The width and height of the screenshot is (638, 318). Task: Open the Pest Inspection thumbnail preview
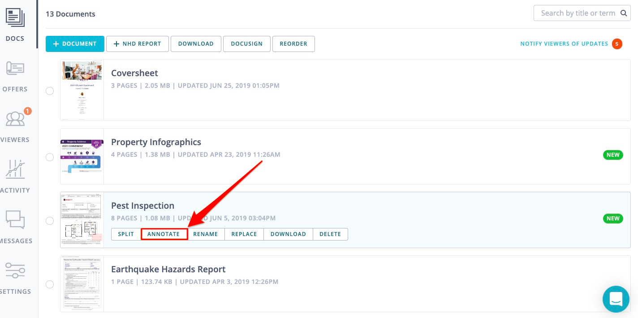click(82, 220)
